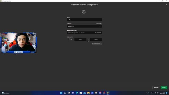This screenshot has width=169, height=95.
Task: Click the resolution height field
Action: point(96,39)
